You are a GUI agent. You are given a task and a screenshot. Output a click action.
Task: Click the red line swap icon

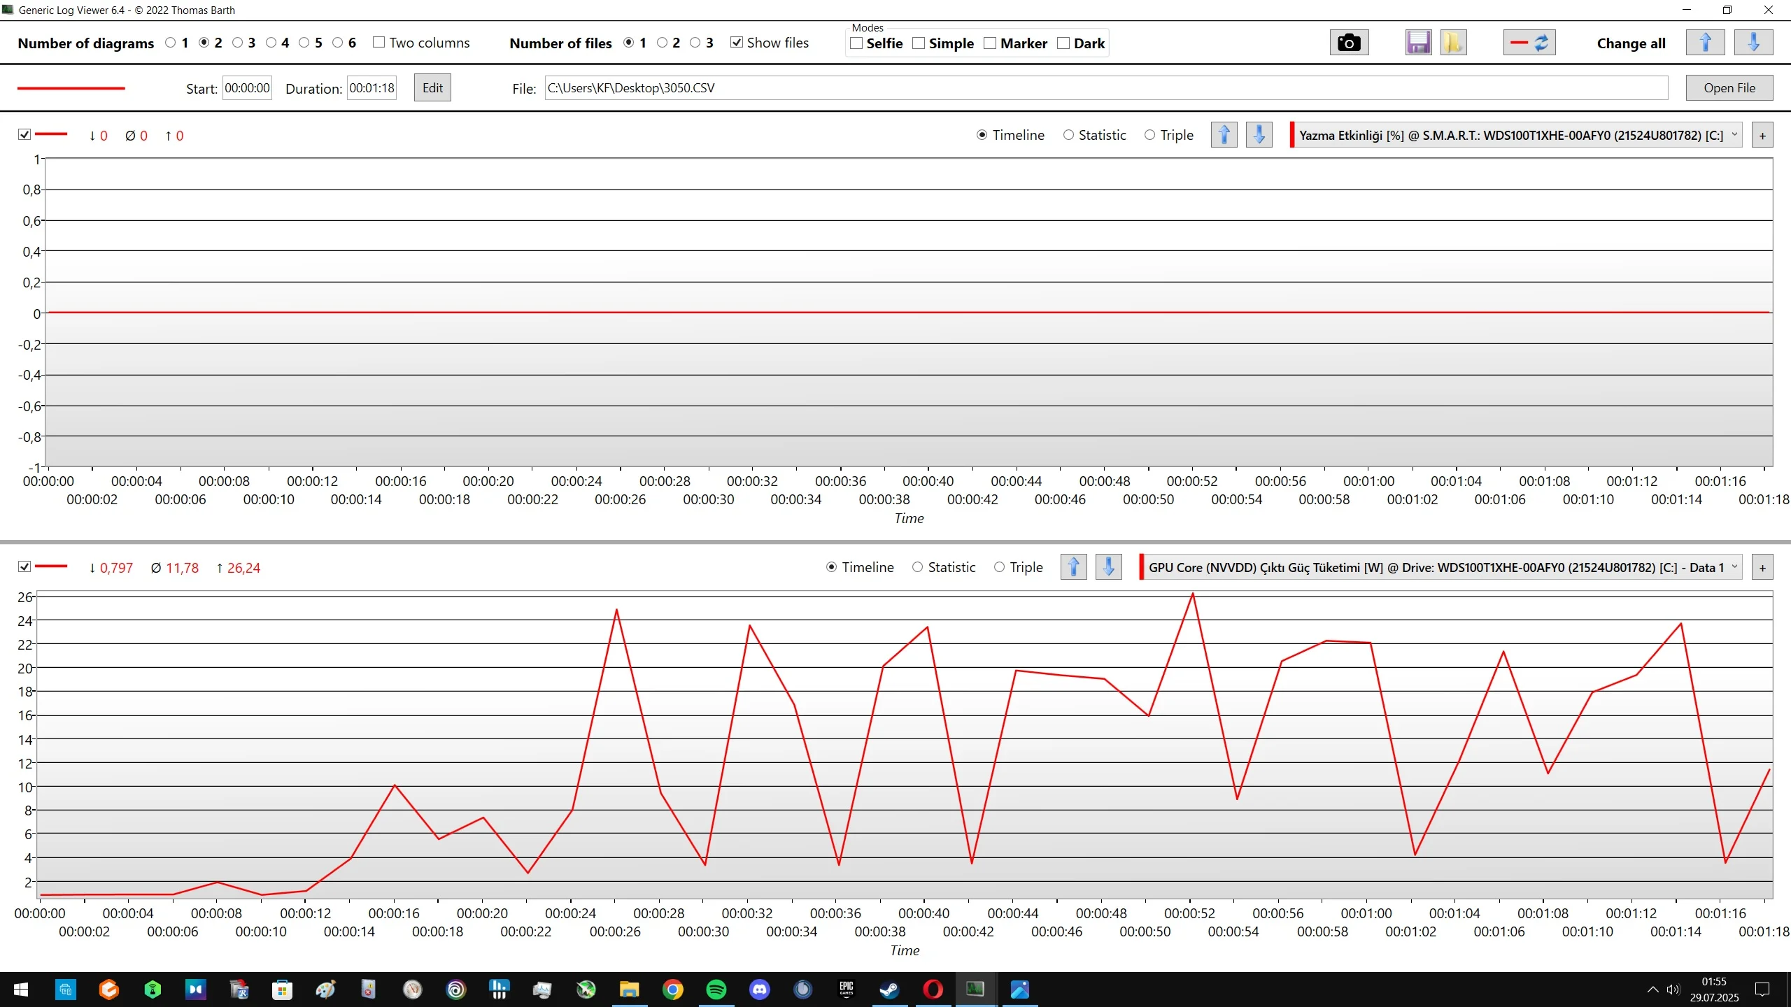pyautogui.click(x=1529, y=43)
